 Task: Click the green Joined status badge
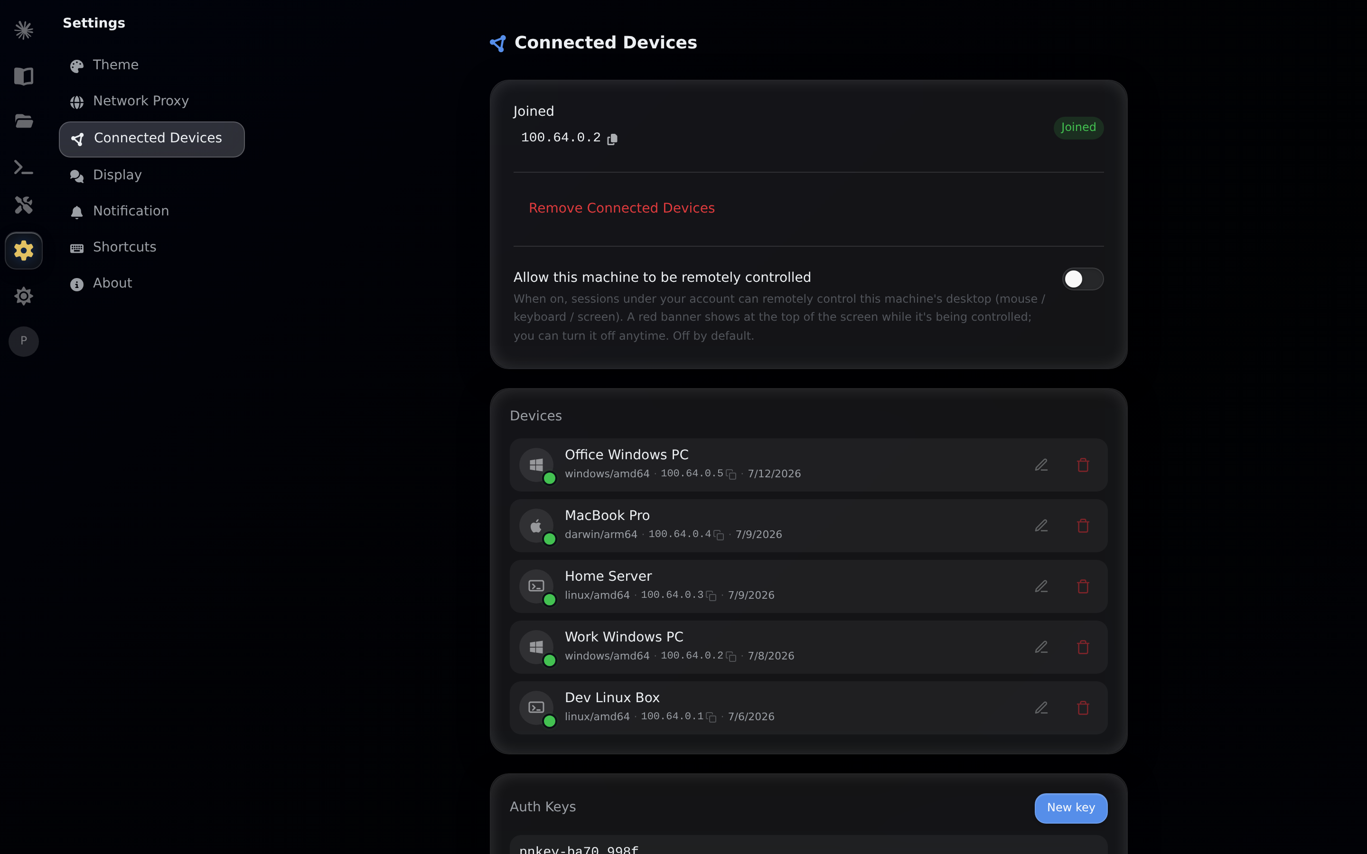coord(1078,128)
